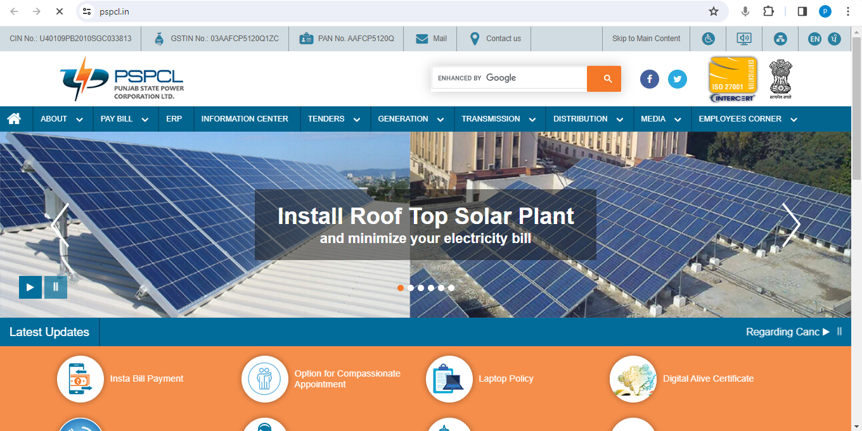This screenshot has width=862, height=431.
Task: Open the Chrome extensions puzzle icon
Action: 769,11
